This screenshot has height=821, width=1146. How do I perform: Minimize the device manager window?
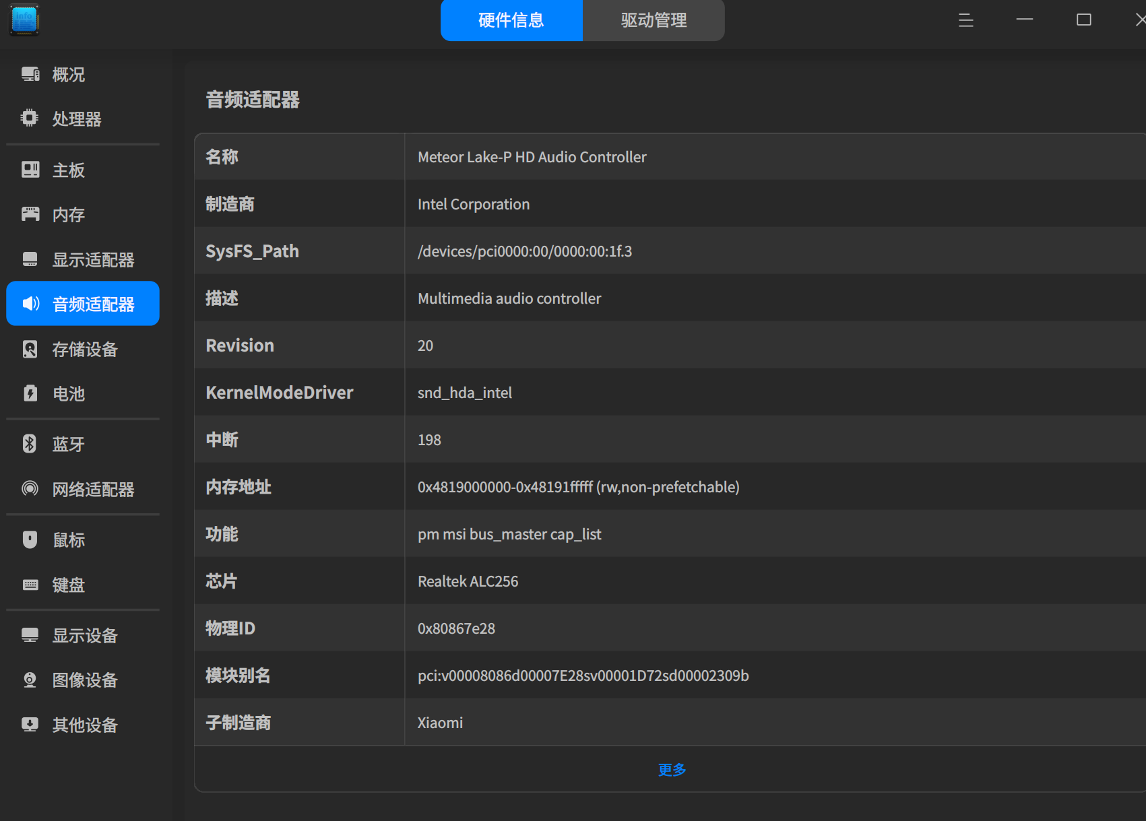coord(1025,20)
